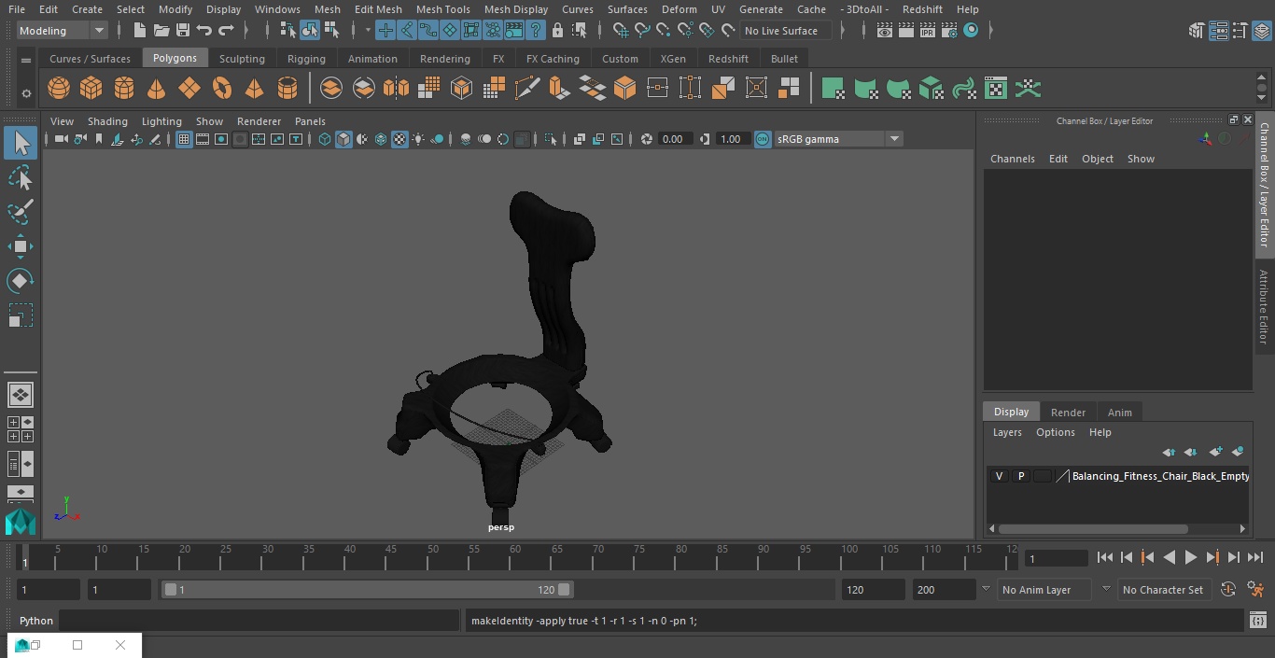Create a polygon sphere from the shelf

pyautogui.click(x=59, y=89)
